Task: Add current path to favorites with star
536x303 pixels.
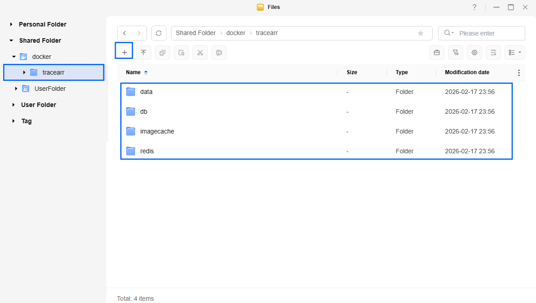Action: 421,33
